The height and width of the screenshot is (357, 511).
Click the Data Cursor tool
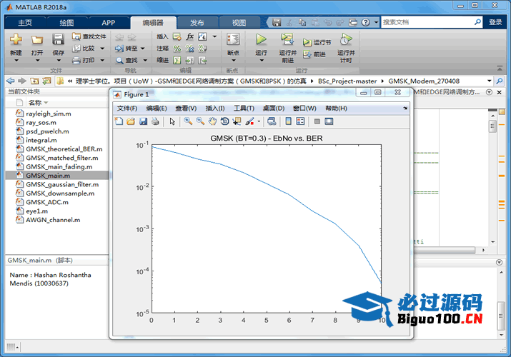pos(237,121)
